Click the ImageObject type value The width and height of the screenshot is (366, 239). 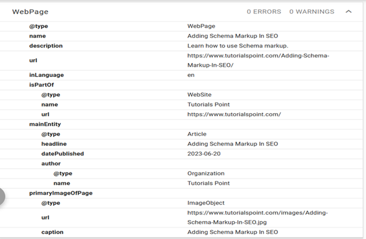205,203
